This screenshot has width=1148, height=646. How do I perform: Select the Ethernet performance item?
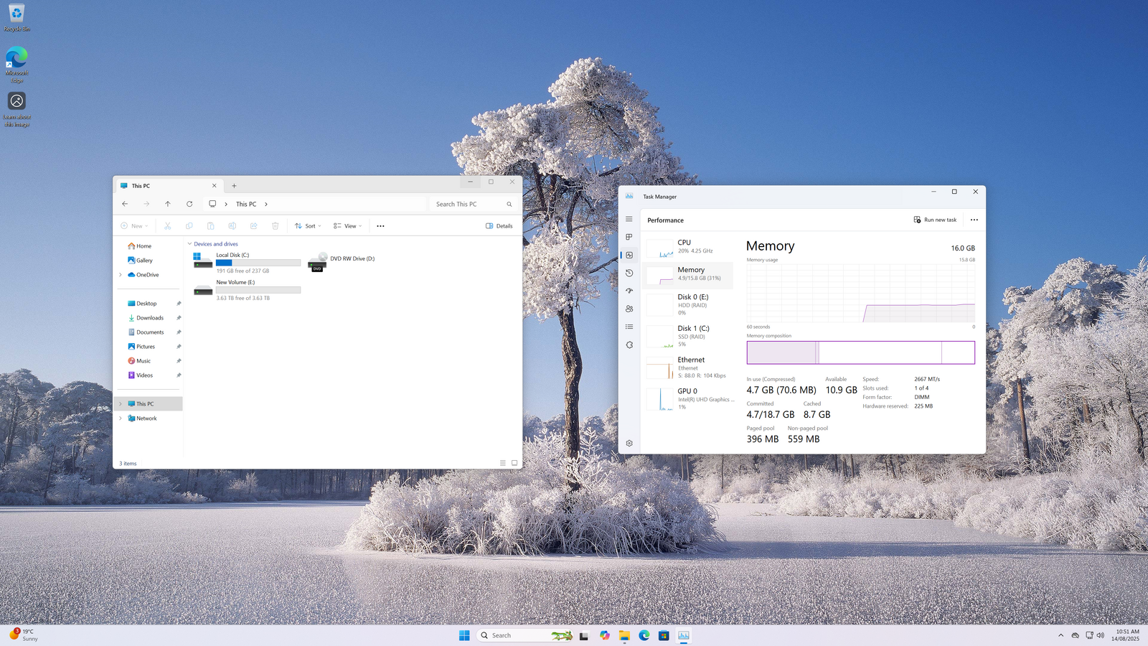click(689, 367)
